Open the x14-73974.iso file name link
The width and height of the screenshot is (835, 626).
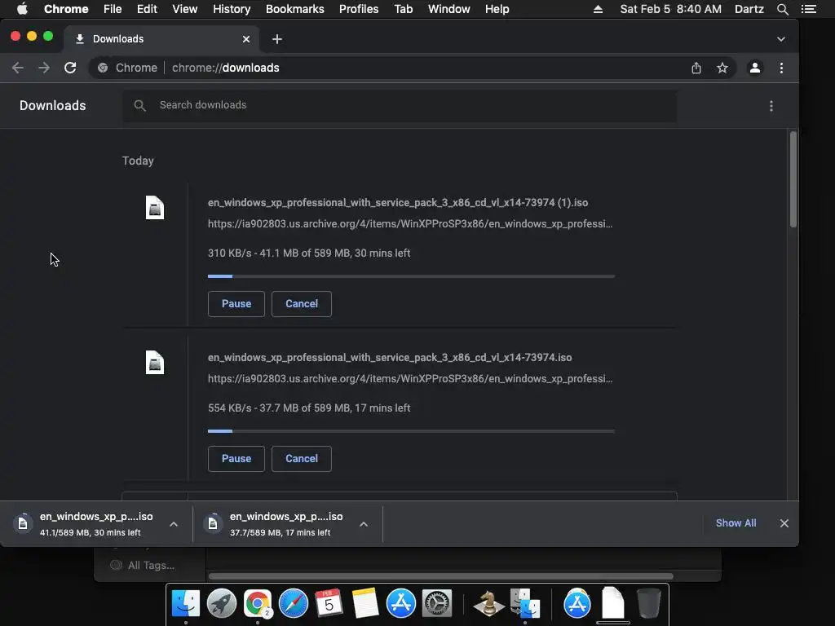(x=390, y=358)
